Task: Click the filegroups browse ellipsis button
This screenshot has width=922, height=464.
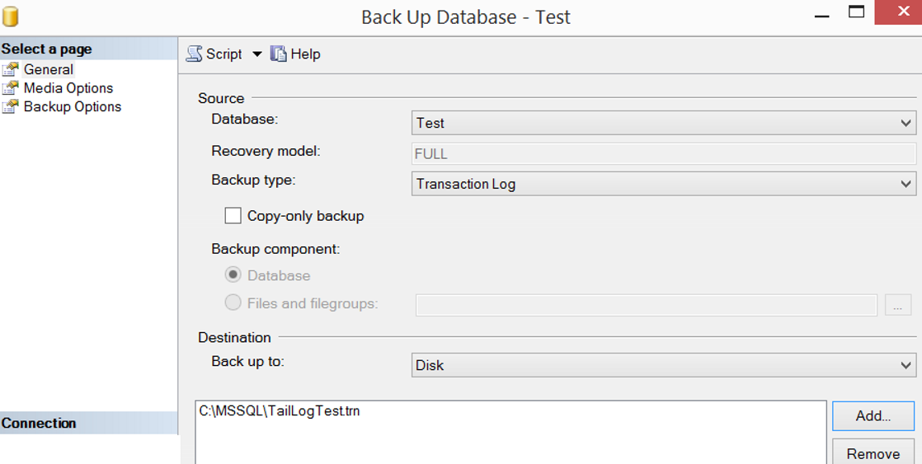Action: pyautogui.click(x=898, y=306)
